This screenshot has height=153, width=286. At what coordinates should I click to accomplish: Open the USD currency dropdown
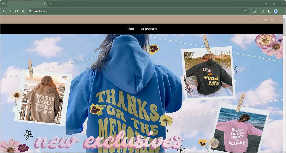[x=265, y=19]
